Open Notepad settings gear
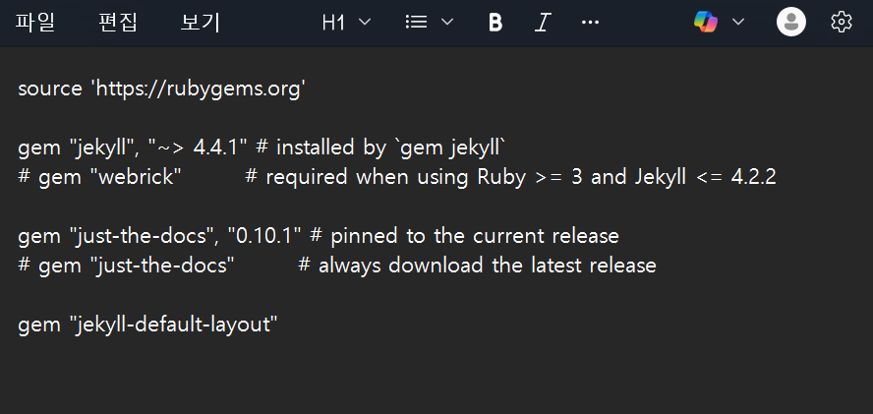 842,23
